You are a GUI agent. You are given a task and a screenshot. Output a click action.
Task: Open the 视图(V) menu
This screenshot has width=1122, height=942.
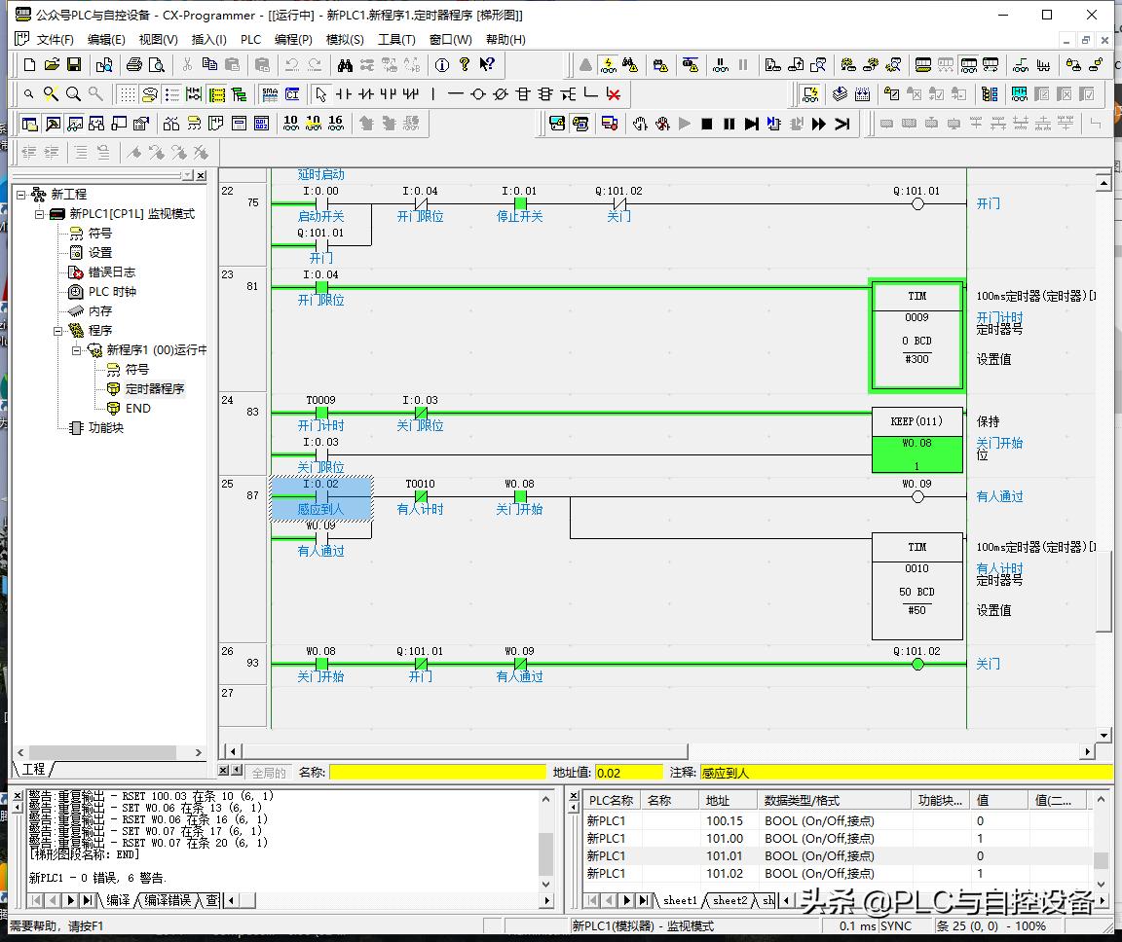click(158, 39)
